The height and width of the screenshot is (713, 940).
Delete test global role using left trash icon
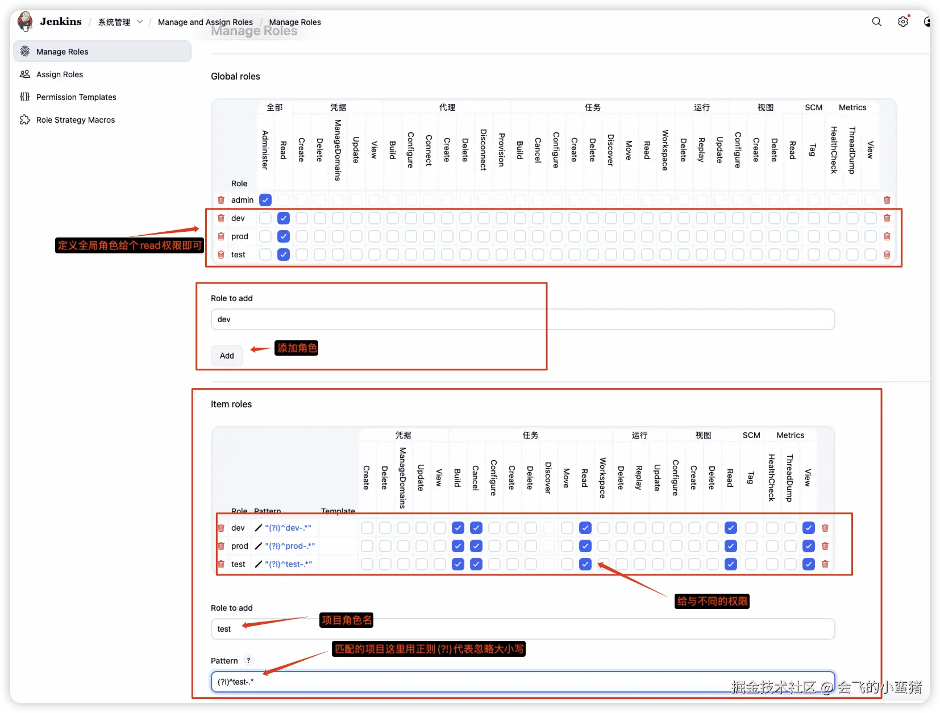click(x=221, y=255)
